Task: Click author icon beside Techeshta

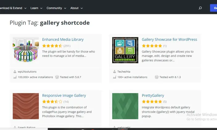Action: [x=114, y=71]
